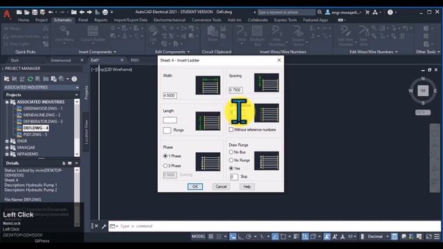Viewport: 443px width, 249px height.
Task: Click the command line wrench customize icon
Action: click(x=104, y=226)
